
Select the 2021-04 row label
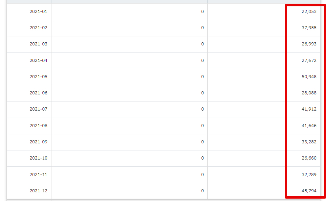(x=38, y=60)
